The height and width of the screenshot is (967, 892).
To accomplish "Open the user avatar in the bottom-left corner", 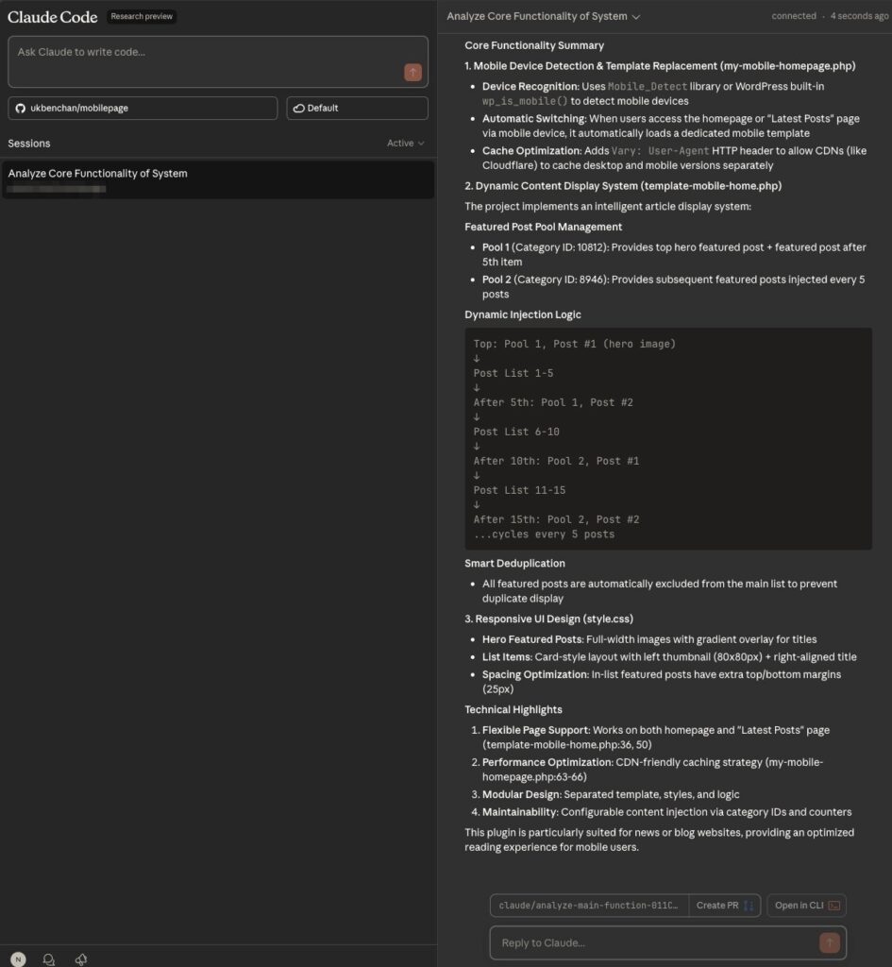I will (18, 959).
